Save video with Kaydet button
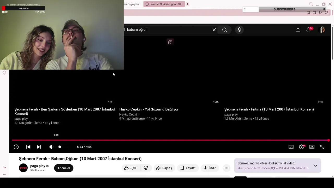 188,168
